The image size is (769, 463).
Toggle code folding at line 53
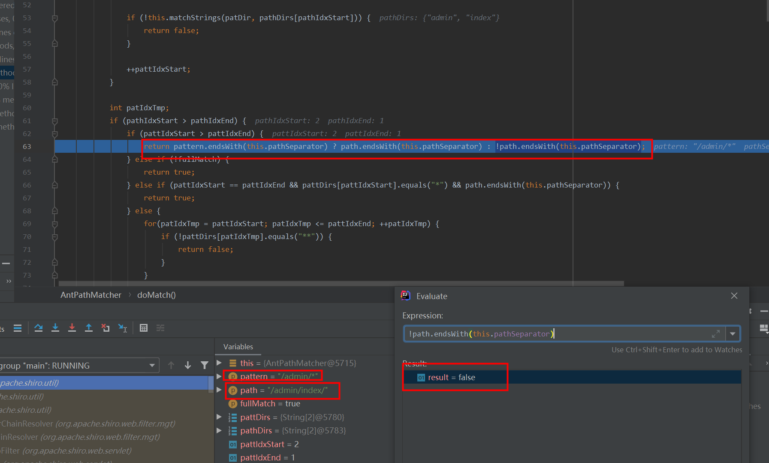click(55, 18)
